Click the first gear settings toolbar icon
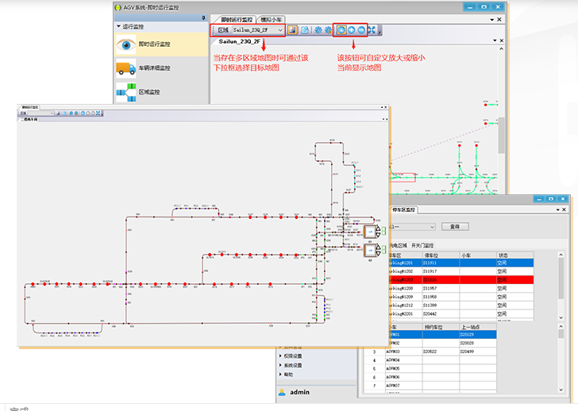 click(x=318, y=30)
